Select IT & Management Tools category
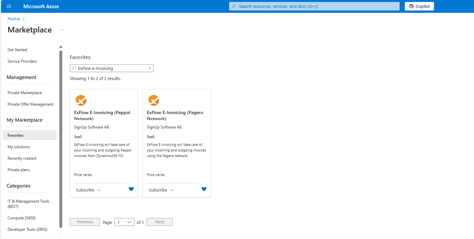Screen dimensions: 474x239 tap(28, 204)
